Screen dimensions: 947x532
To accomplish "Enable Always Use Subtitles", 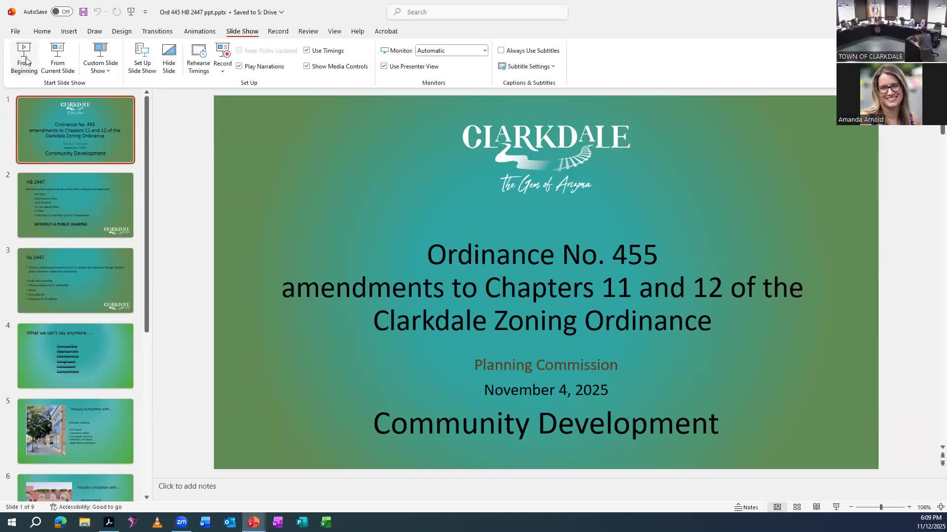I will point(501,50).
